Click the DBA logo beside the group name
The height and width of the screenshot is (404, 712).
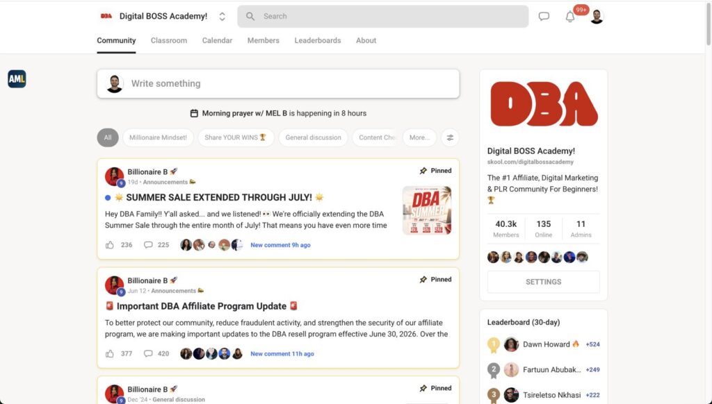pyautogui.click(x=106, y=16)
